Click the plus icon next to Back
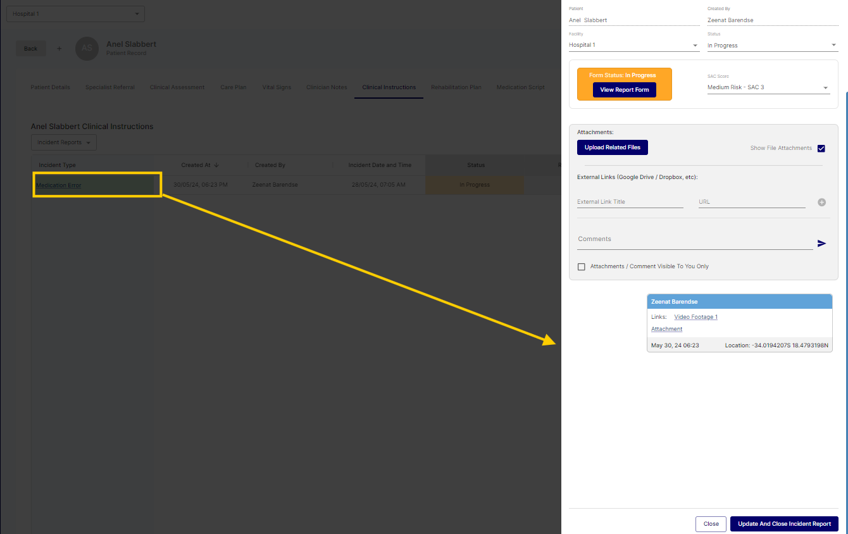The height and width of the screenshot is (534, 848). (59, 49)
